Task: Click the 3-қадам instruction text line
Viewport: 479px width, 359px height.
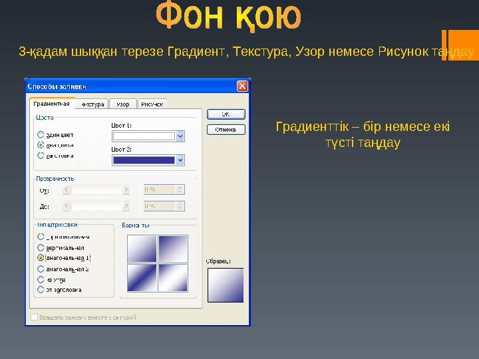Action: [246, 51]
